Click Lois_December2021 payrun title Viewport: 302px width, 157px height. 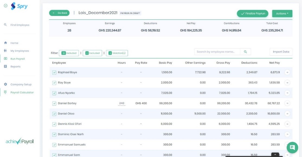98,13
